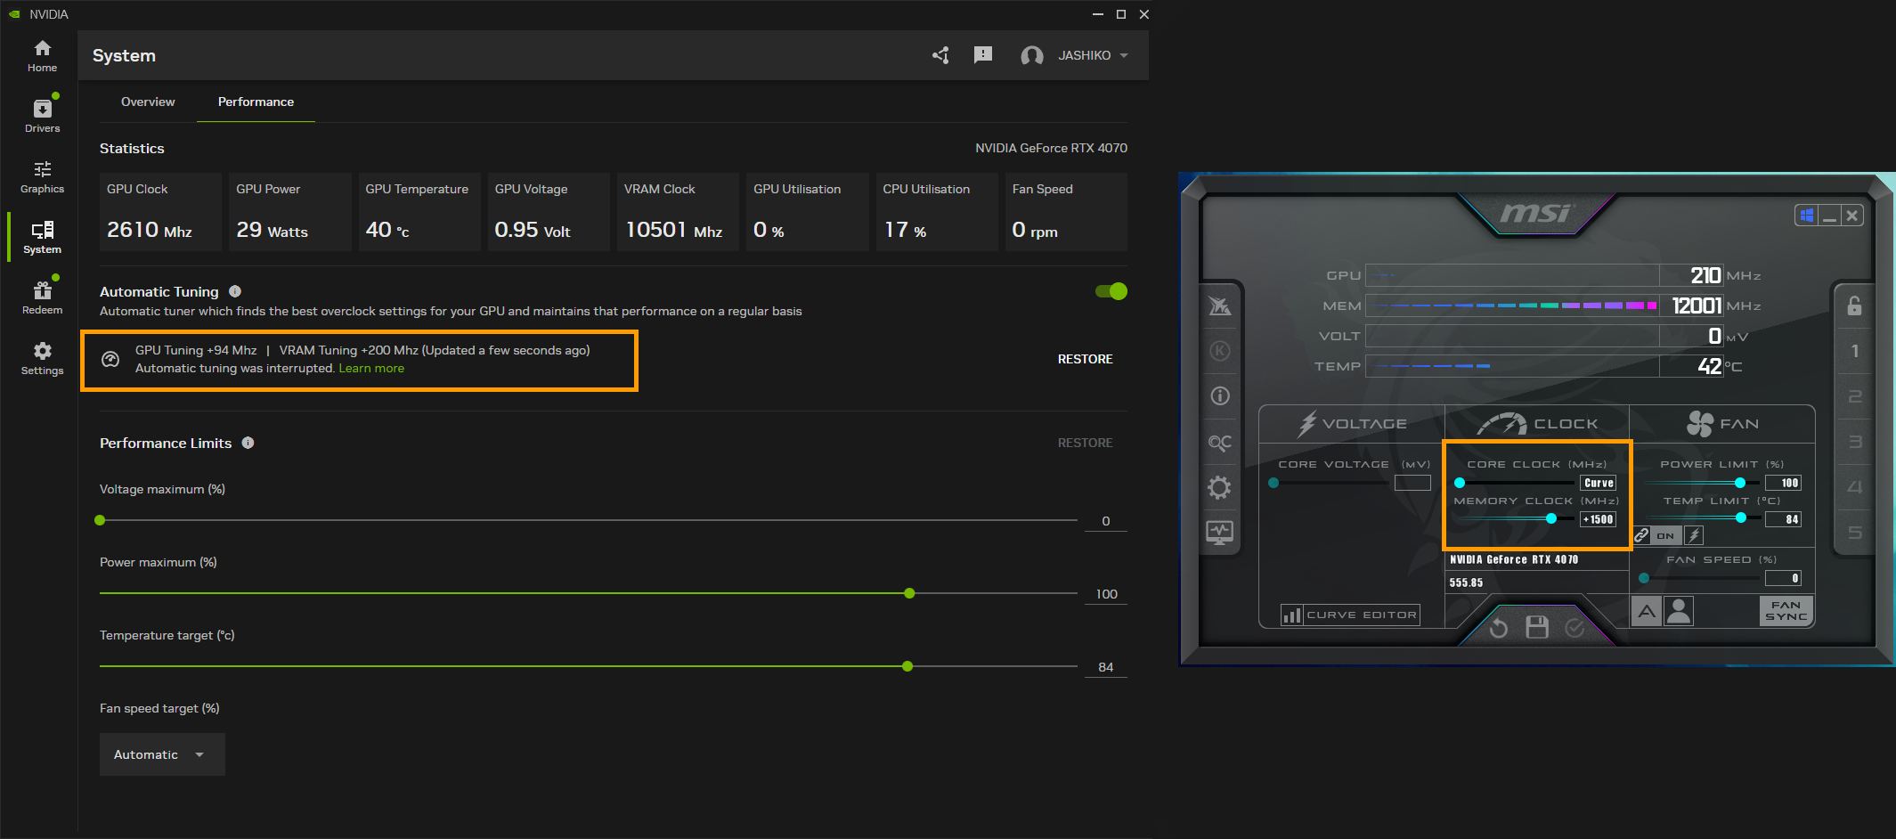
Task: Launch the OC Scanner in Afterburner
Action: click(x=1219, y=442)
